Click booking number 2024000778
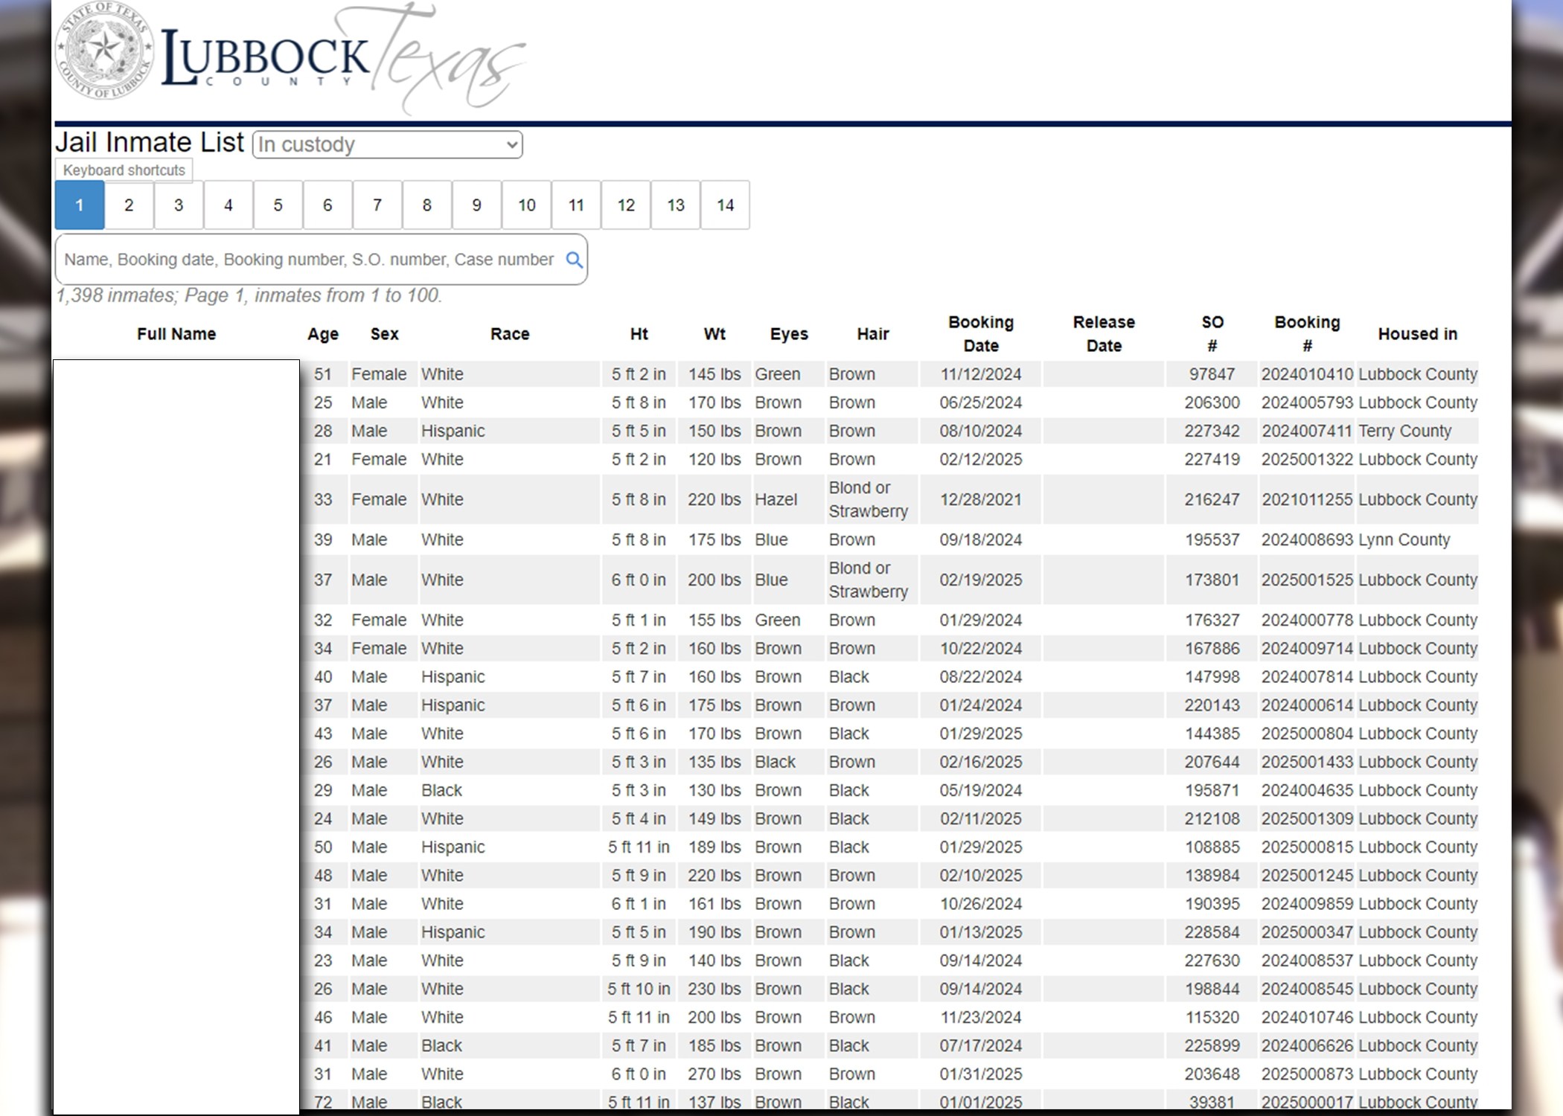The width and height of the screenshot is (1563, 1116). 1307,620
